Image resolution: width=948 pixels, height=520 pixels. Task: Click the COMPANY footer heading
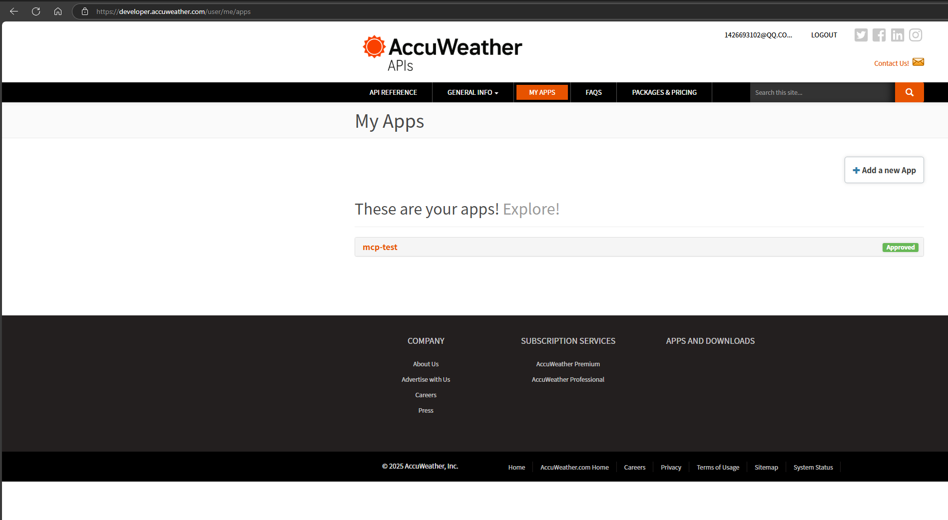tap(426, 341)
